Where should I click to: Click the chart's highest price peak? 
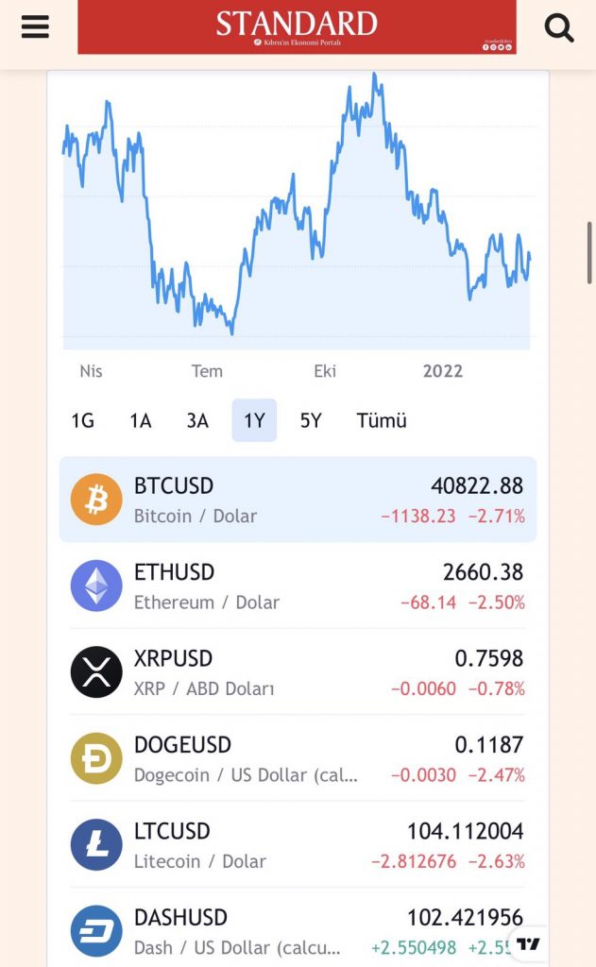click(376, 76)
